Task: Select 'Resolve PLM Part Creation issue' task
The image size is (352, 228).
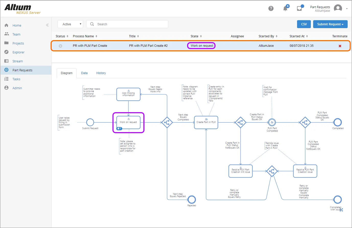Action: 305,171
